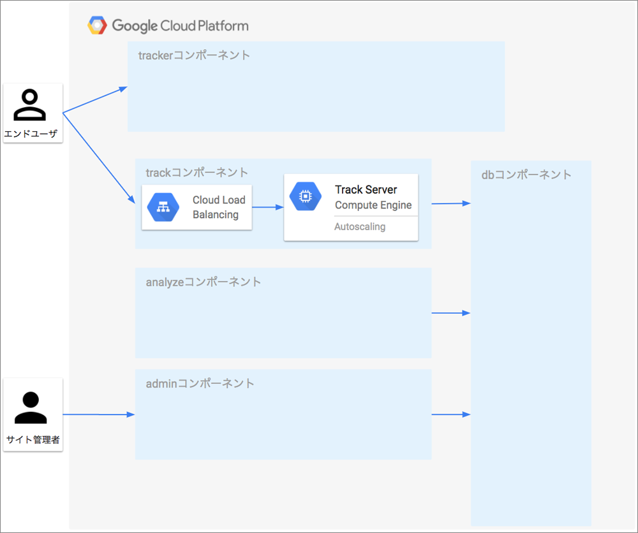Screen dimensions: 638x533
Task: Click the エンドユーザ person outline icon
Action: (x=30, y=105)
